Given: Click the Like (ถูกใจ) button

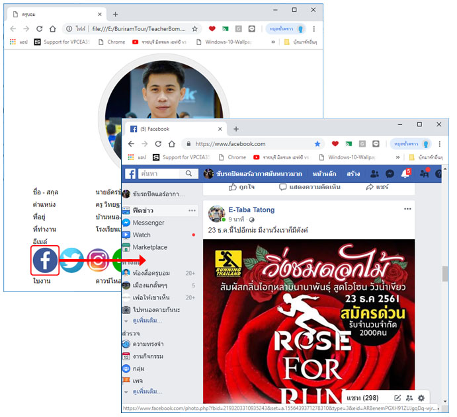Looking at the screenshot, I should [x=242, y=187].
